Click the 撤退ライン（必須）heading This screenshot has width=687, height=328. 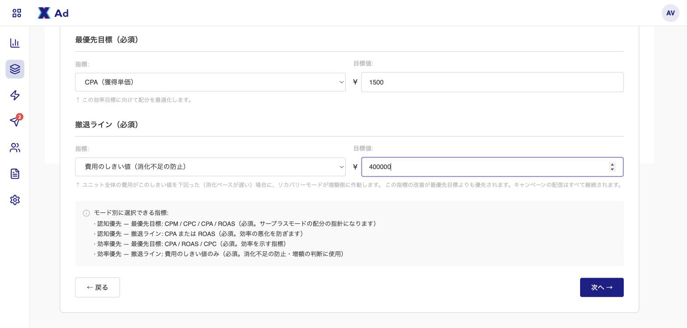108,125
